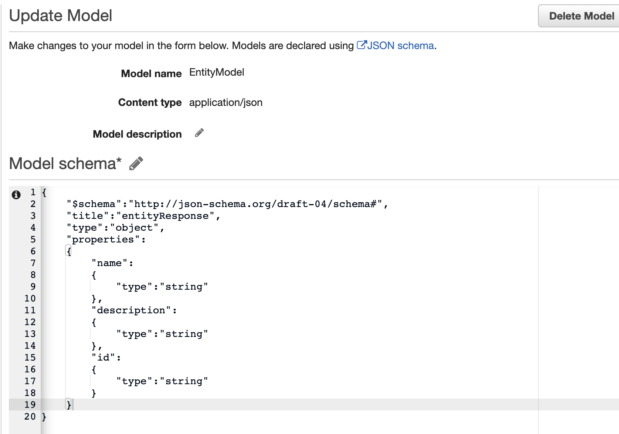Click the application/json content type value
The height and width of the screenshot is (434, 619).
pos(226,103)
